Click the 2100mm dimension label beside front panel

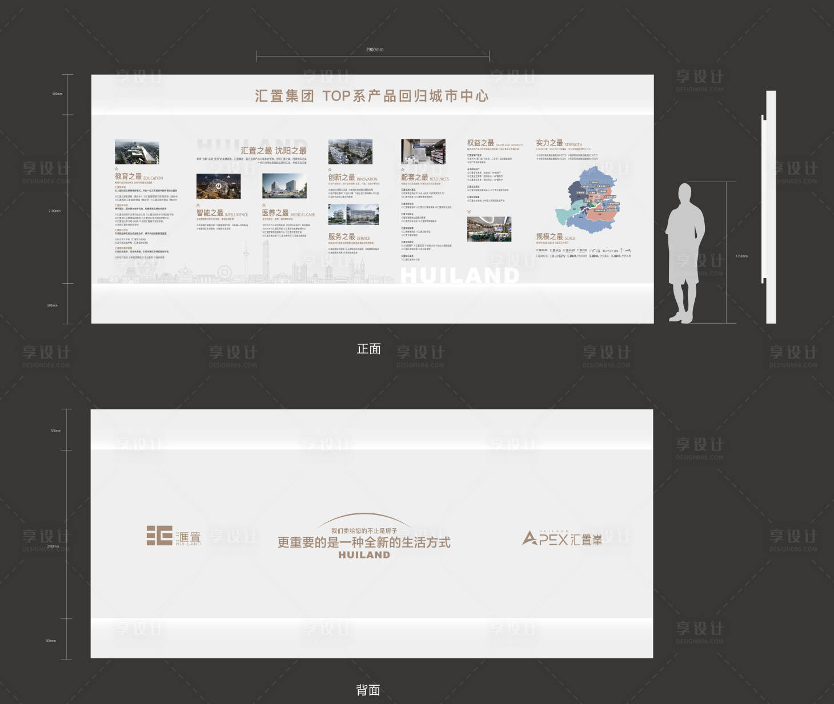(54, 211)
